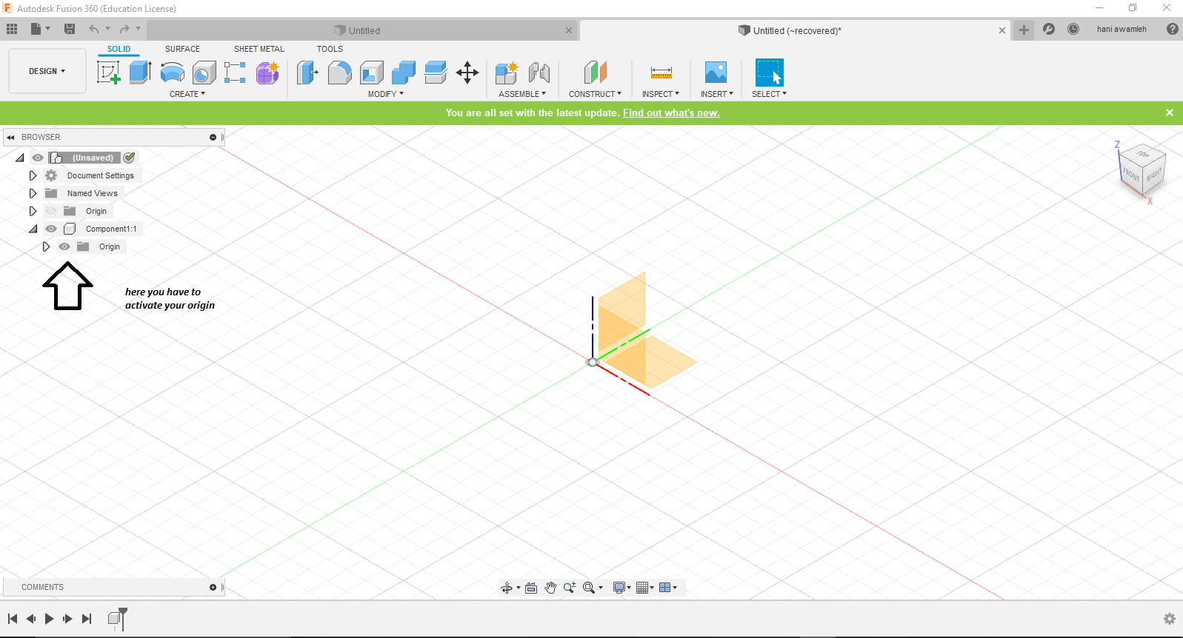
Task: Select the Measure tool
Action: 661,73
